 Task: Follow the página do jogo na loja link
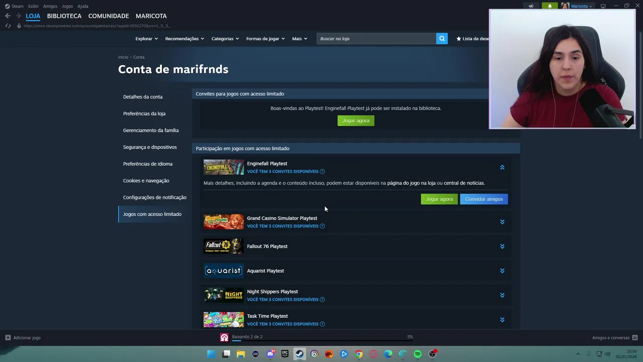(411, 183)
